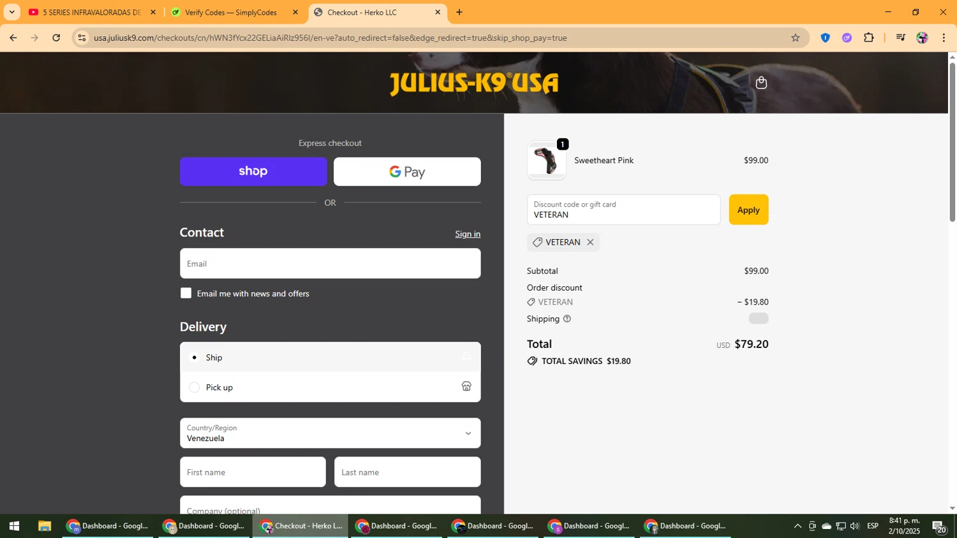Screen dimensions: 957x538
Task: Click the Julius-K9 USA logo
Action: coord(474,84)
